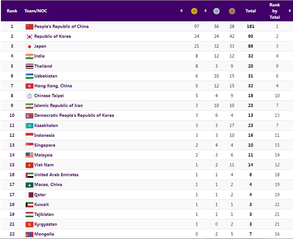Image resolution: width=293 pixels, height=239 pixels.
Task: Click the bronze medal icon in header
Action: point(232,11)
